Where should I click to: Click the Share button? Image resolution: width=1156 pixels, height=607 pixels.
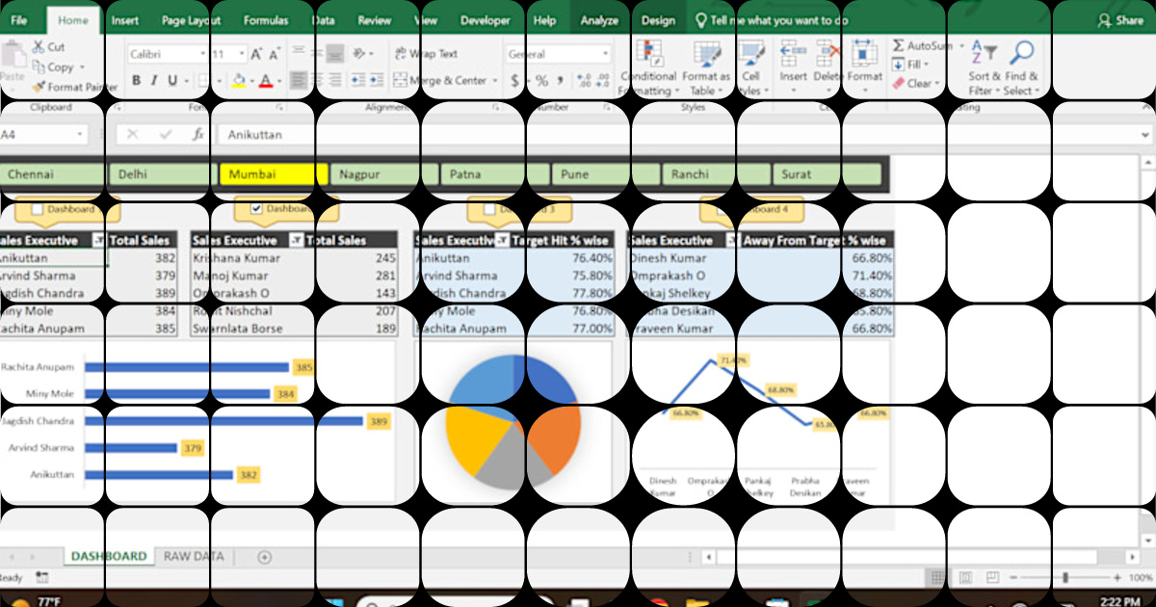point(1122,20)
